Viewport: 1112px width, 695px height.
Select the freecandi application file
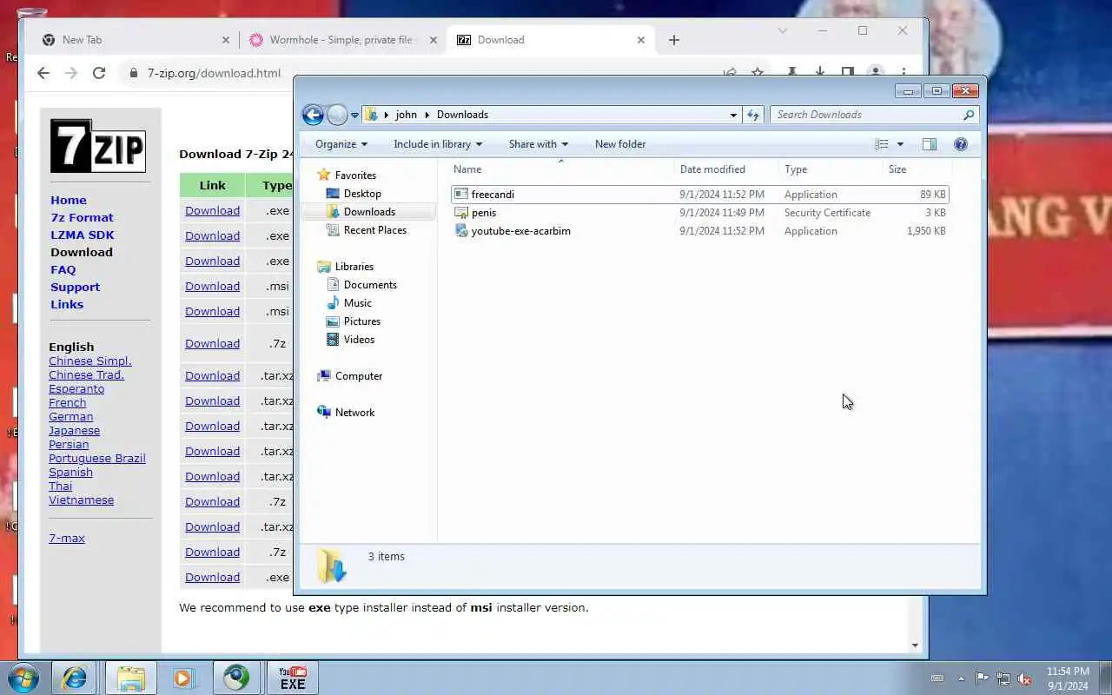(699, 195)
